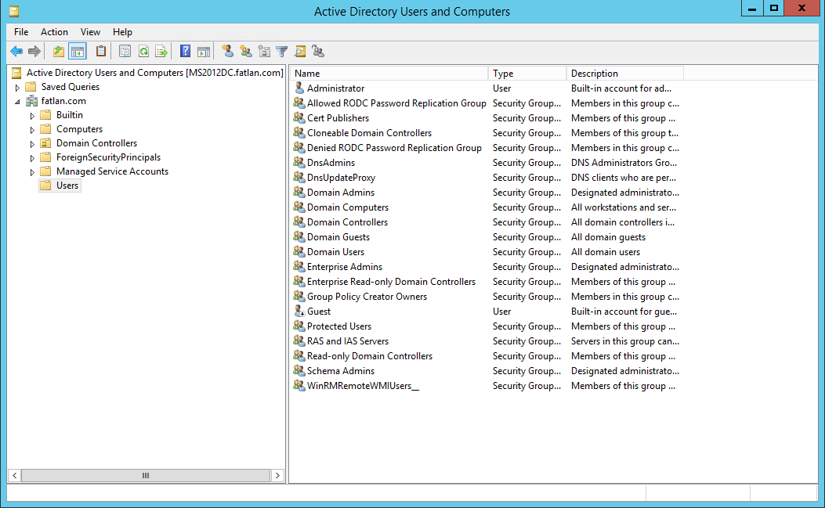Create a new organizational unit via toolbar icon
825x508 pixels.
point(264,52)
